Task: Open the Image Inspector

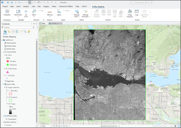Action: pyautogui.click(x=130, y=12)
